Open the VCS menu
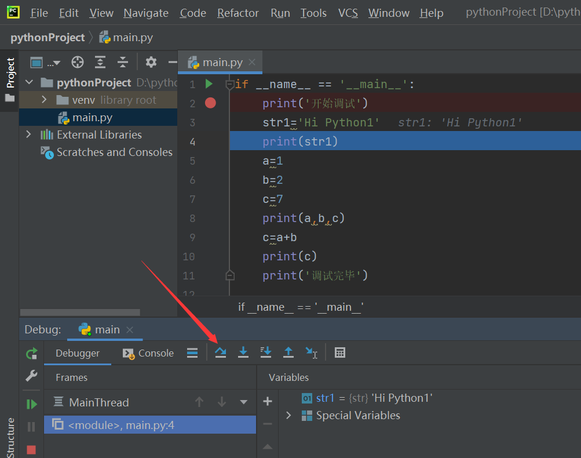The image size is (581, 458). 348,13
